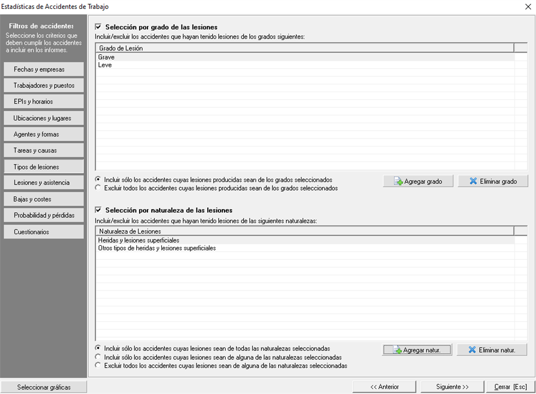Viewport: 536px width, 394px height.
Task: Select radio 'sean de todas las naturalezas seleccionadas'
Action: (98, 348)
